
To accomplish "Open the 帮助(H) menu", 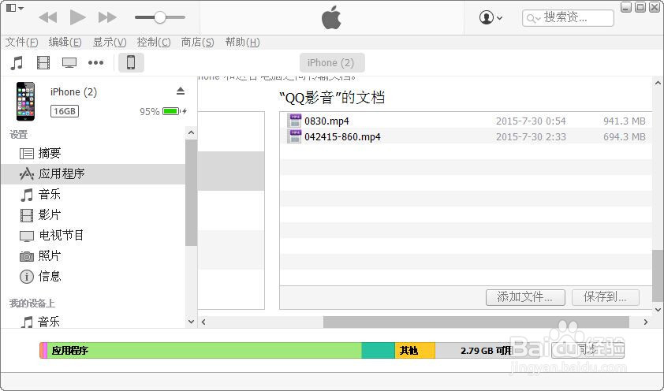I will [x=242, y=43].
